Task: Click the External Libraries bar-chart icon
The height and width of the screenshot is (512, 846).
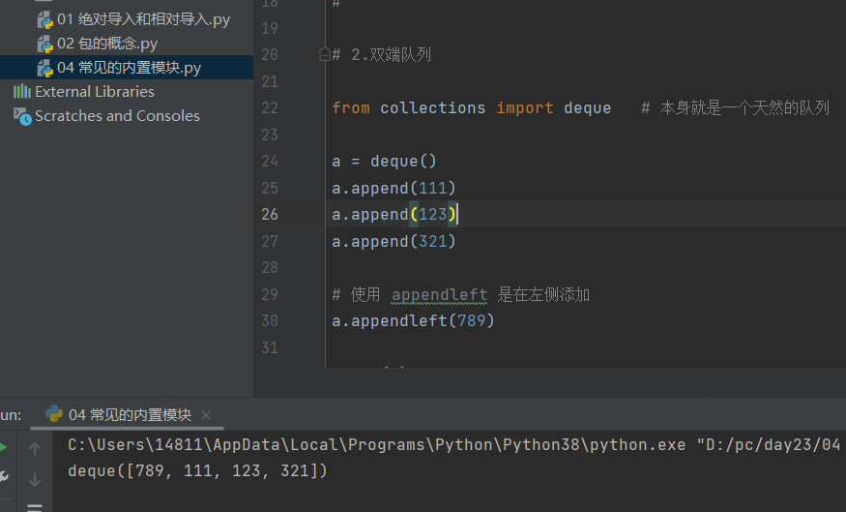Action: [22, 92]
